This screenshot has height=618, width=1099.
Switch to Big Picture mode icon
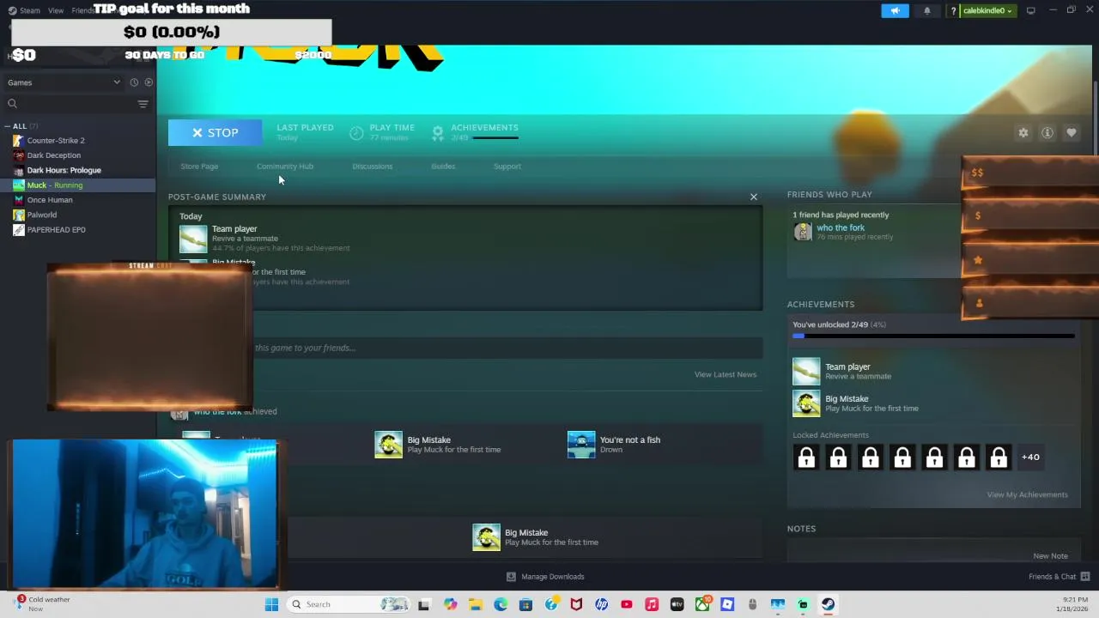(x=1030, y=10)
